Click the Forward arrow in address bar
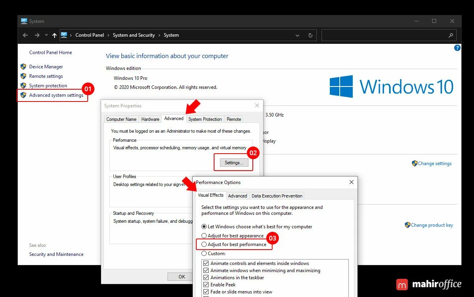The height and width of the screenshot is (297, 474). point(37,35)
